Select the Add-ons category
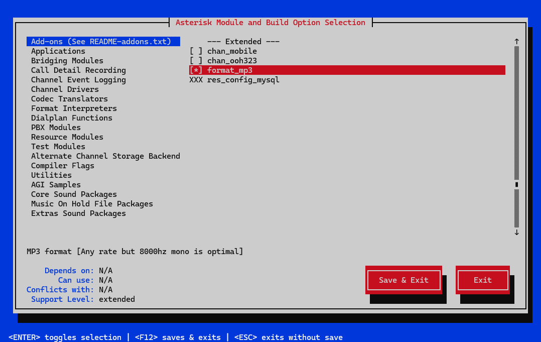This screenshot has height=342, width=541. (101, 42)
